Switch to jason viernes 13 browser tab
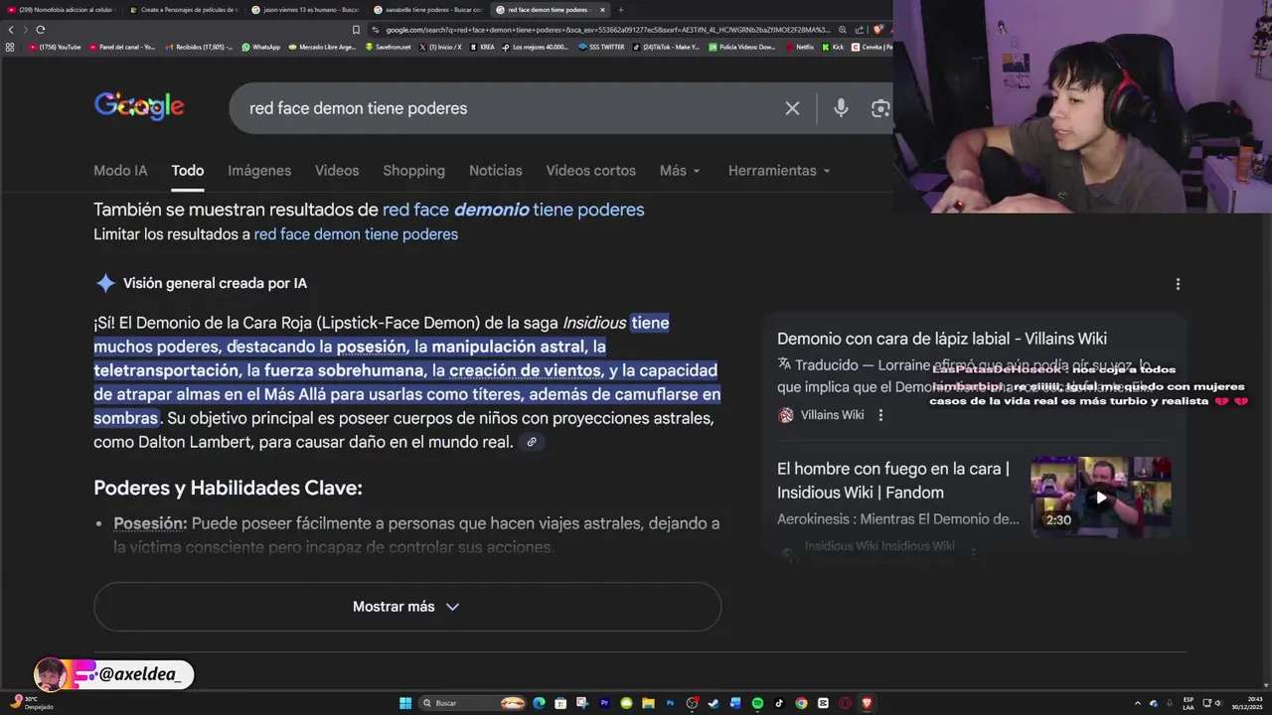Screen dimensions: 1272x715 (x=306, y=10)
